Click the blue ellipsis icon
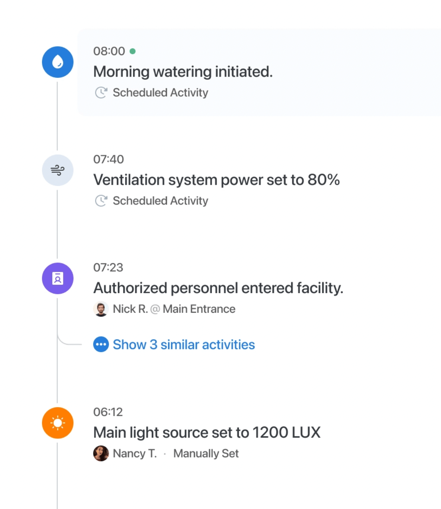Screen dimensions: 441x509 click(x=101, y=344)
